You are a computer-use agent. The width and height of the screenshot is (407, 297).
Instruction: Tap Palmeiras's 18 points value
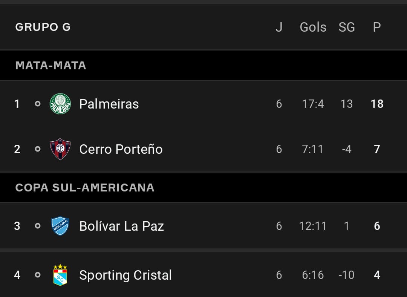point(377,104)
